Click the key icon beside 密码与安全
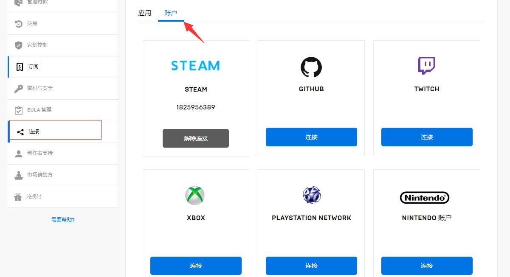The image size is (510, 277). 19,89
